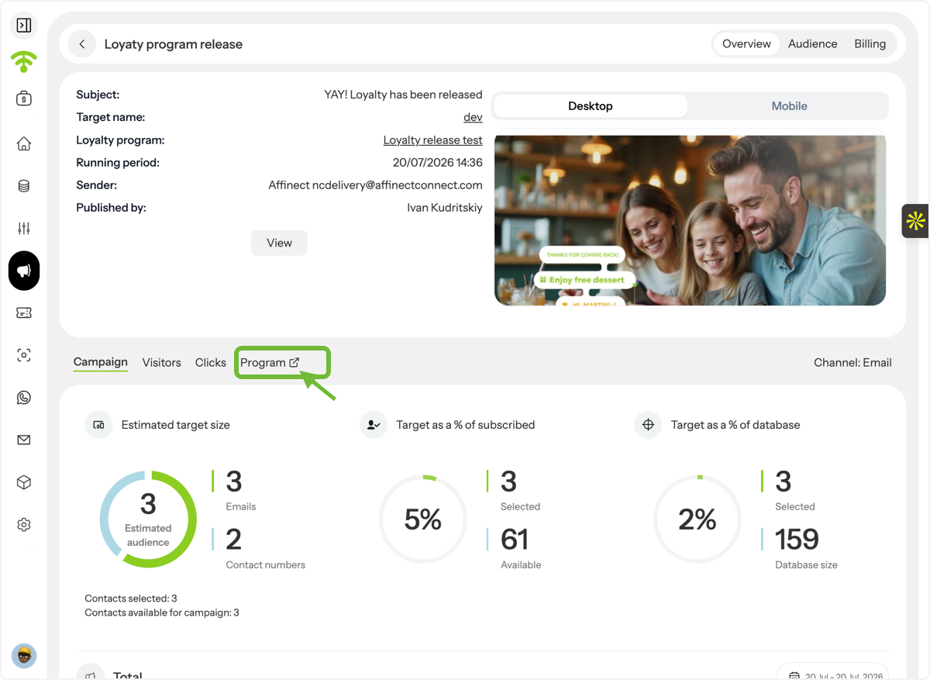930x680 pixels.
Task: Click subject text YAY! Loyalty has been released
Action: click(x=403, y=95)
